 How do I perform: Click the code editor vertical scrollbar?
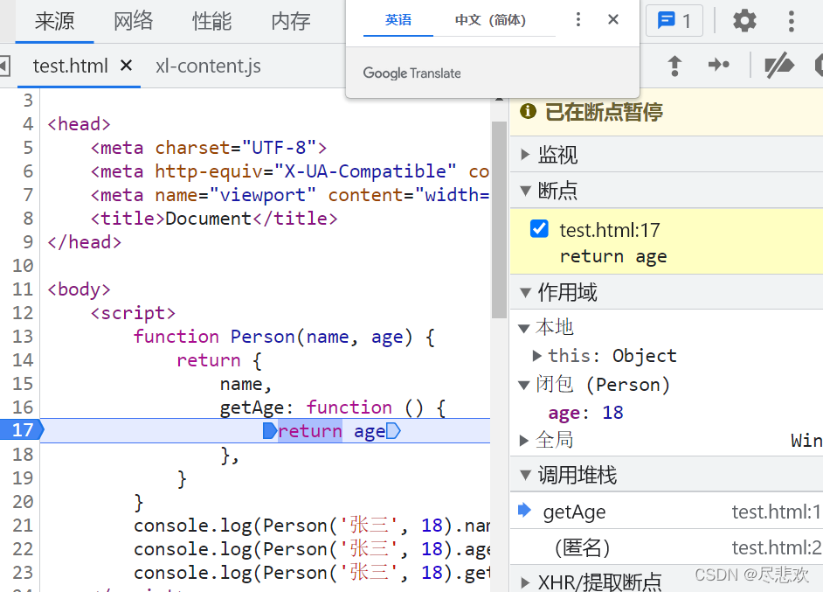coord(499,219)
